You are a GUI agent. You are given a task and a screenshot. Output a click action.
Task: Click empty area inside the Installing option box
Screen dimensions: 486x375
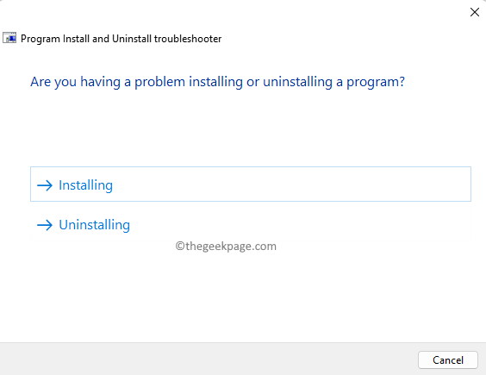291,184
